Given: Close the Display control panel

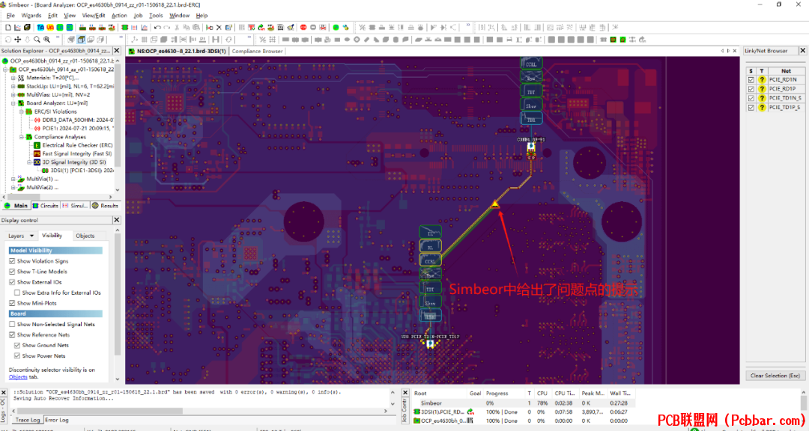Looking at the screenshot, I should point(117,220).
